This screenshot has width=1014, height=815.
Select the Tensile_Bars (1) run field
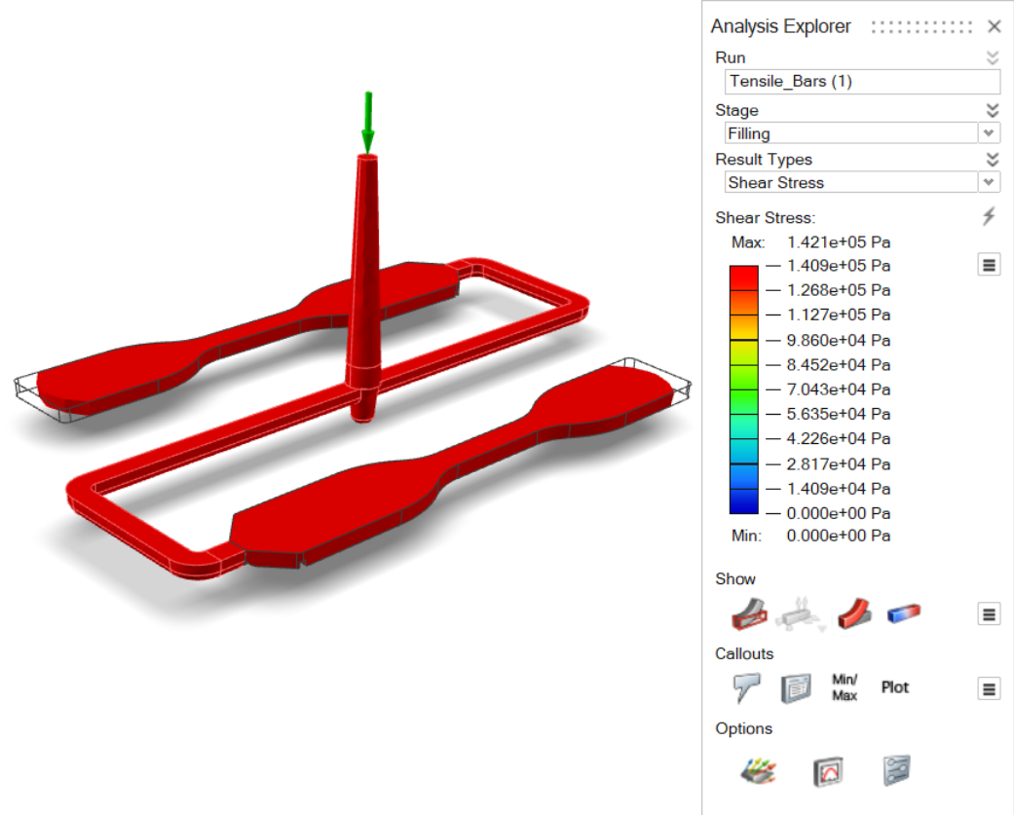(x=862, y=82)
